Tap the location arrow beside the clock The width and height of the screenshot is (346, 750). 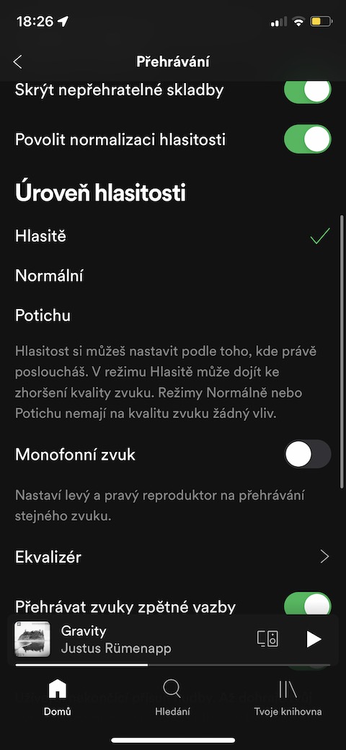coord(63,22)
